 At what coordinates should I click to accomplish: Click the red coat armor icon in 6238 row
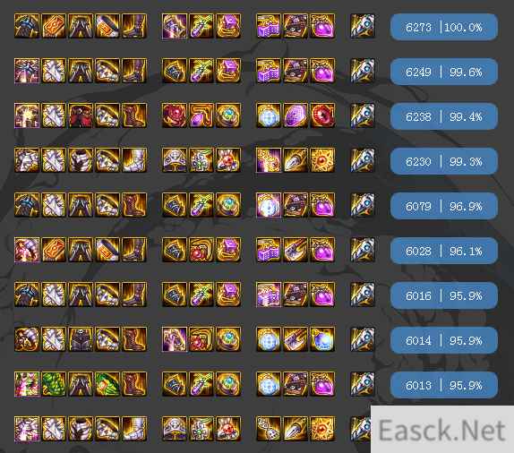[x=81, y=115]
